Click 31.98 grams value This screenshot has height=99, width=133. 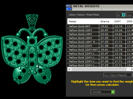(x=104, y=46)
